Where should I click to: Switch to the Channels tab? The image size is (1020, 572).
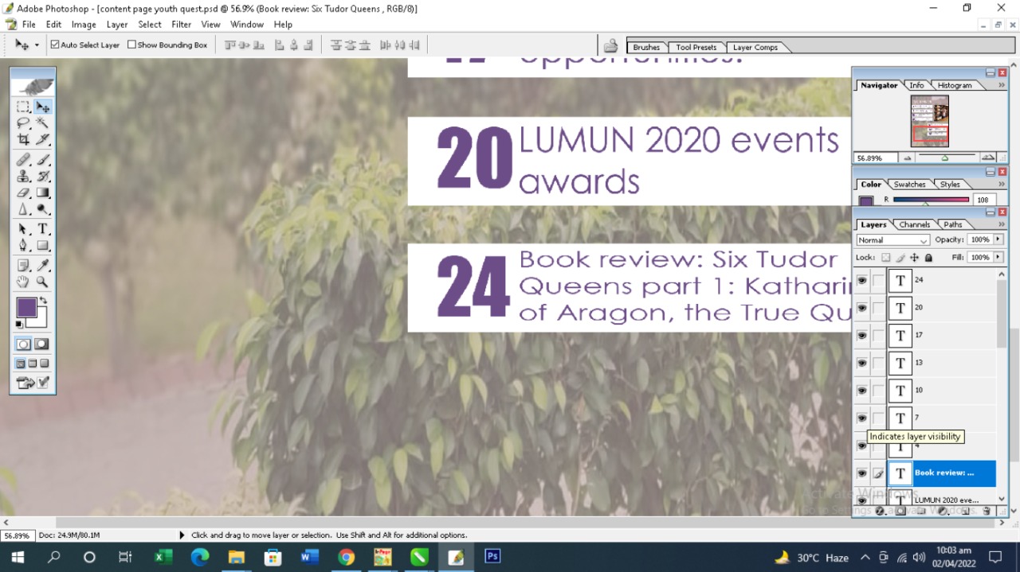pos(914,224)
